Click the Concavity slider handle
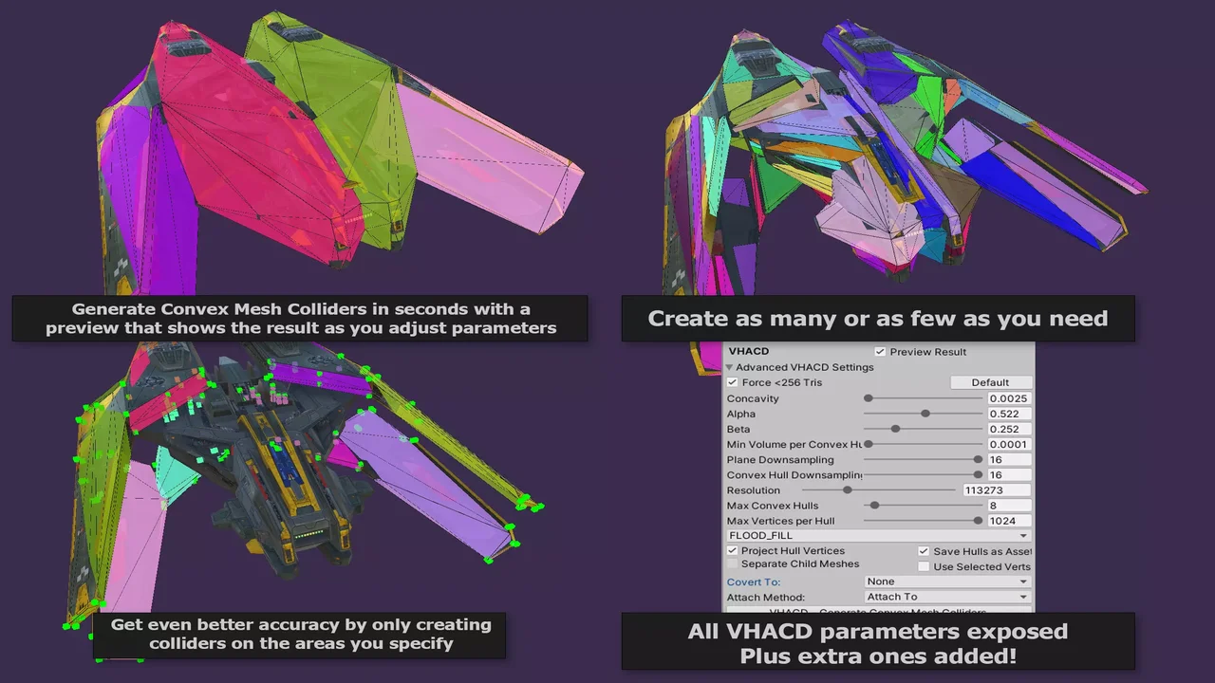The height and width of the screenshot is (683, 1215). [x=869, y=398]
